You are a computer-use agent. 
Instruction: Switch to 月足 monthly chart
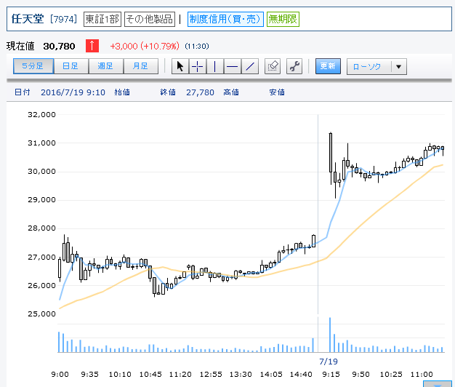(x=141, y=66)
